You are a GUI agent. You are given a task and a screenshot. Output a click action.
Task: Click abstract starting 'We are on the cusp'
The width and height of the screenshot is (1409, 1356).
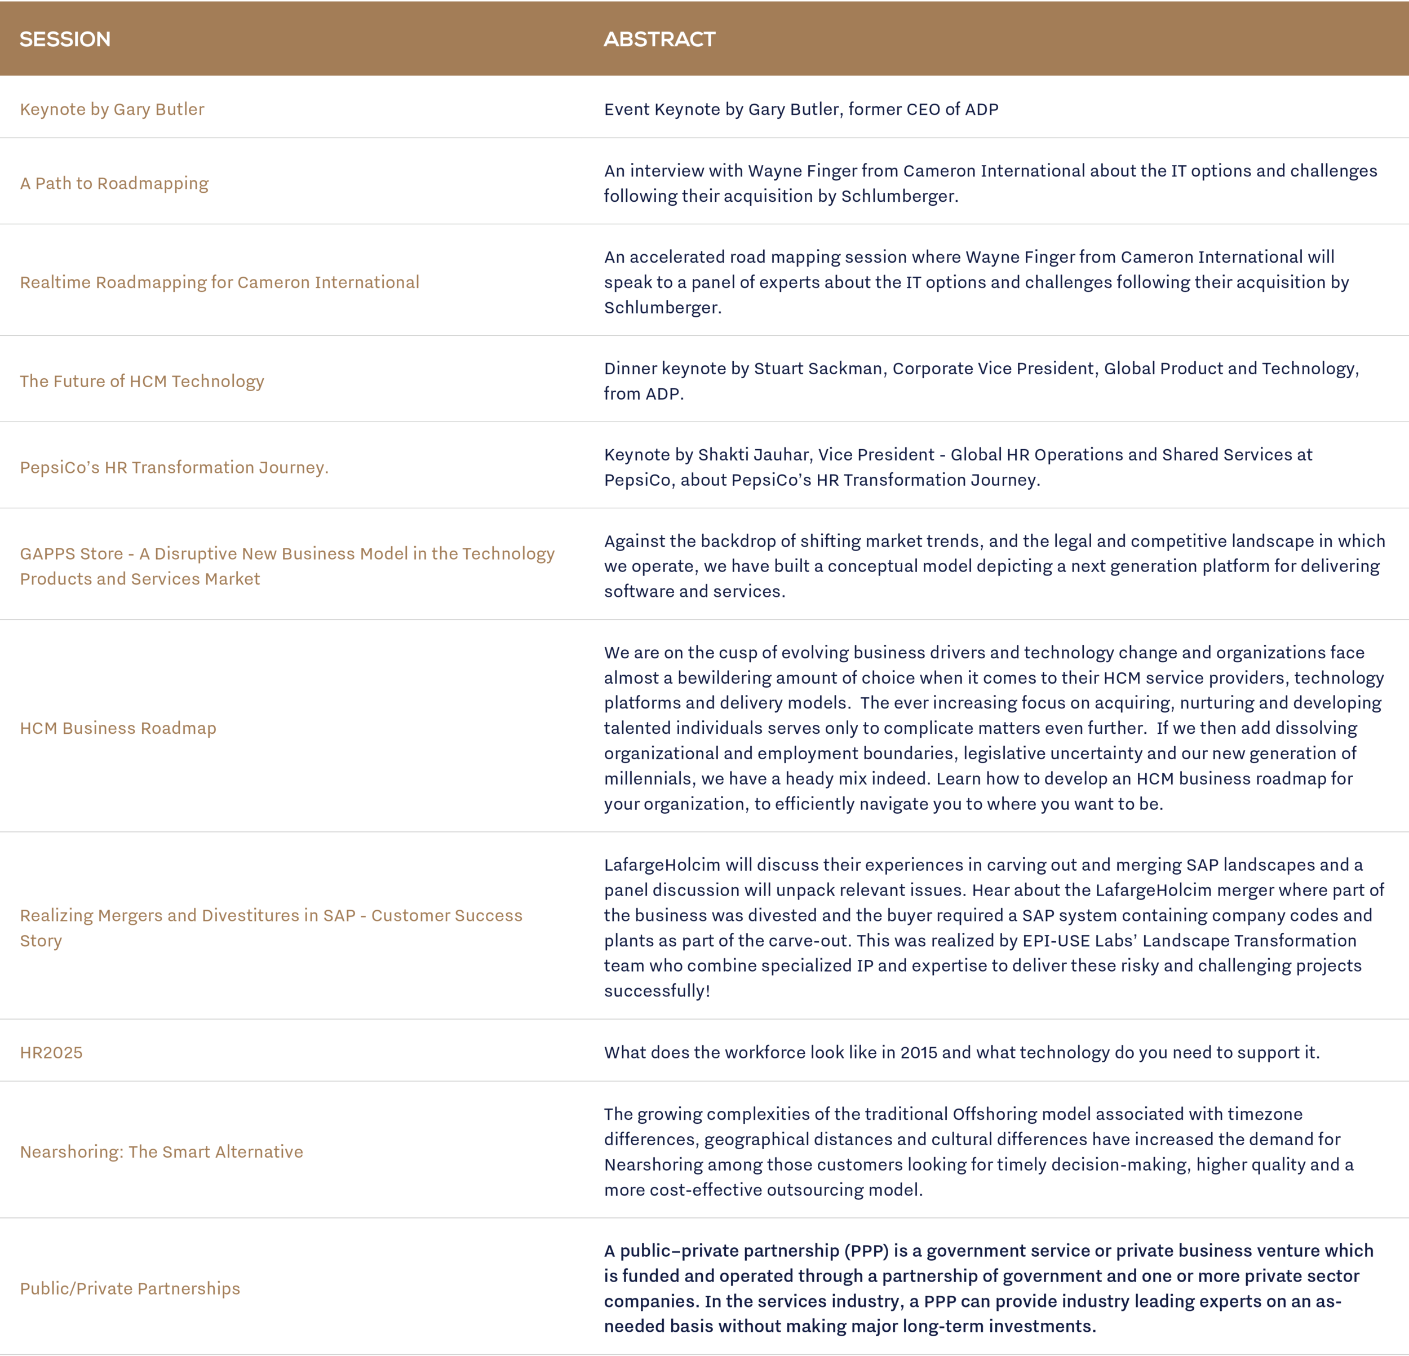[994, 728]
